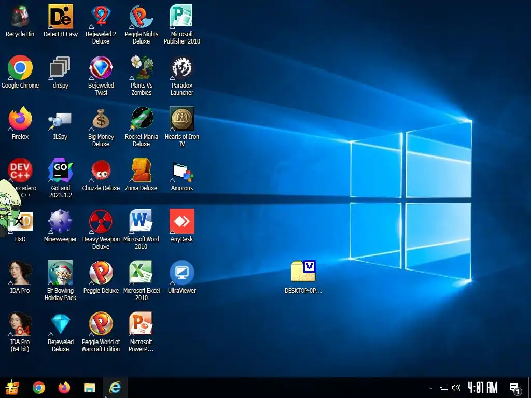The width and height of the screenshot is (531, 398).
Task: Open the notification Action Center
Action: coord(515,389)
